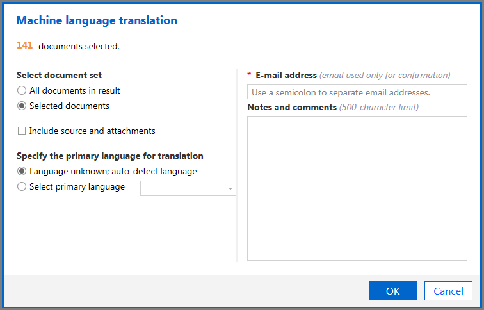Click the "Notes and comments" field label
The image size is (484, 310).
[x=292, y=107]
